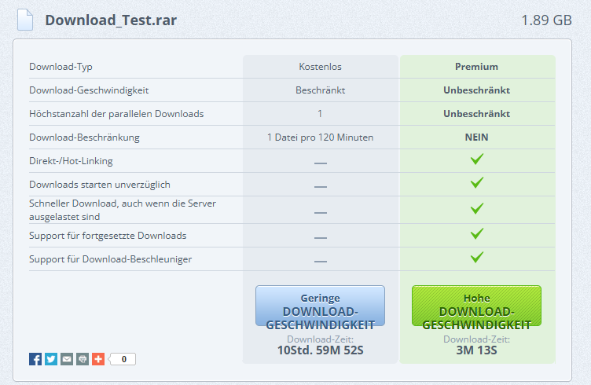Click the Beschränkt speed value
Image resolution: width=591 pixels, height=385 pixels.
[x=321, y=90]
